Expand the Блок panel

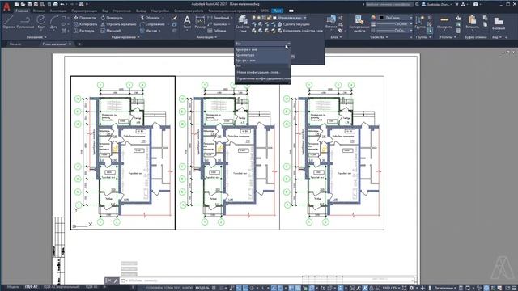click(336, 37)
